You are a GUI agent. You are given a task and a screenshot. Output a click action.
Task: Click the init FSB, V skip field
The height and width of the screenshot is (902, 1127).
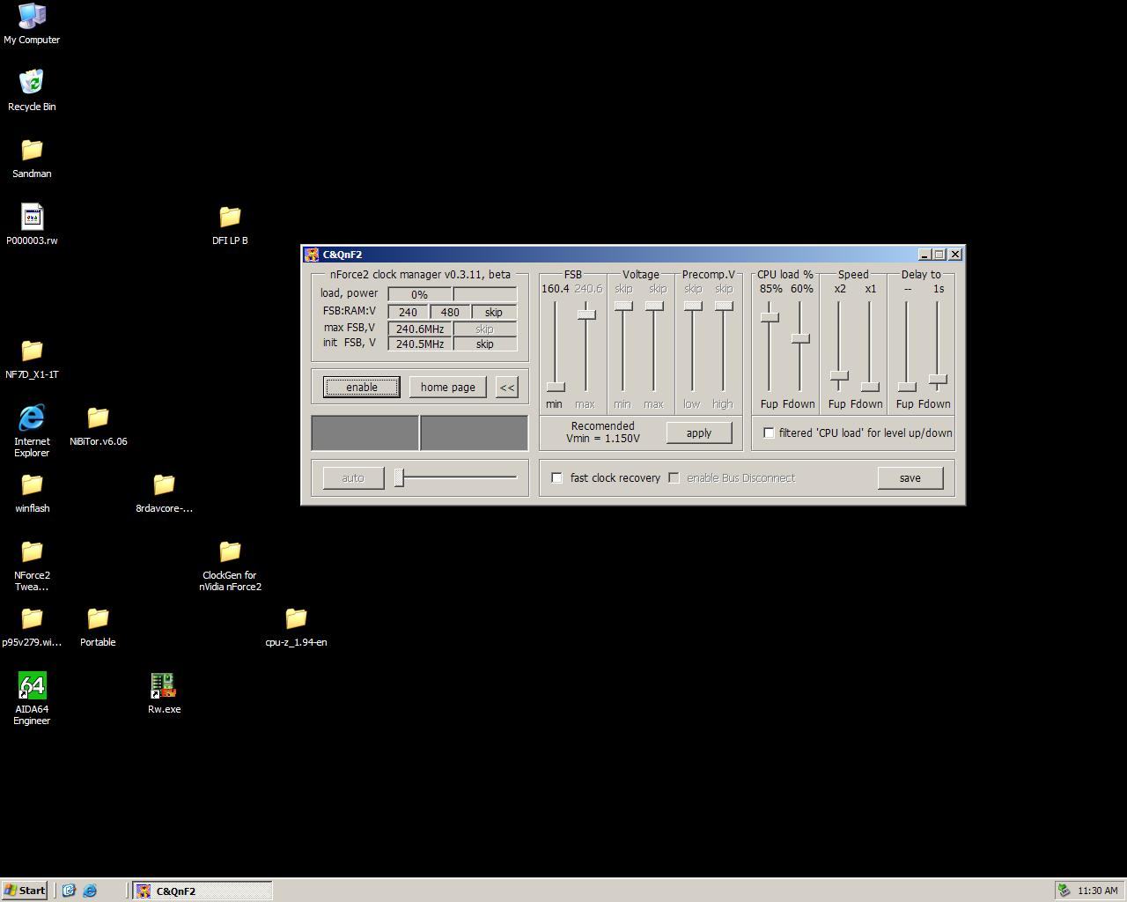click(485, 344)
